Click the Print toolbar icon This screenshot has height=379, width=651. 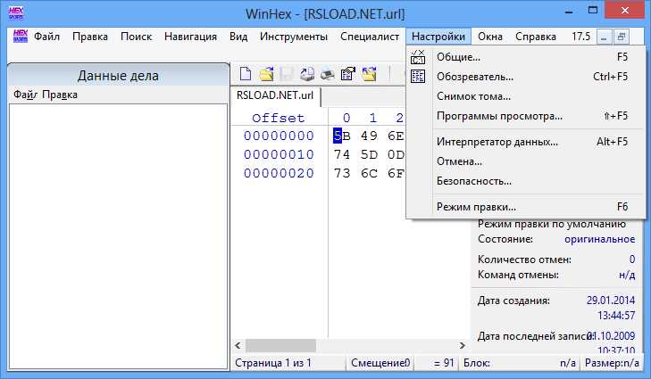coord(328,74)
